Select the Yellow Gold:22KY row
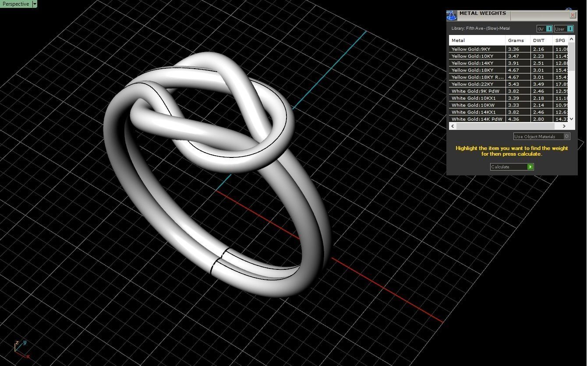The width and height of the screenshot is (587, 366). click(x=509, y=84)
